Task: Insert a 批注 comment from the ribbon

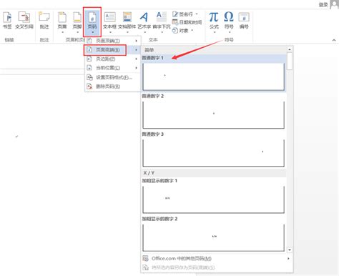Action: (44, 21)
